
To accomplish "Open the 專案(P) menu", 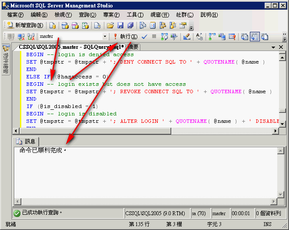I will click(x=111, y=15).
